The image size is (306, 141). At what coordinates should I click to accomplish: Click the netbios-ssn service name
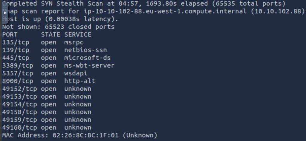click(85, 50)
